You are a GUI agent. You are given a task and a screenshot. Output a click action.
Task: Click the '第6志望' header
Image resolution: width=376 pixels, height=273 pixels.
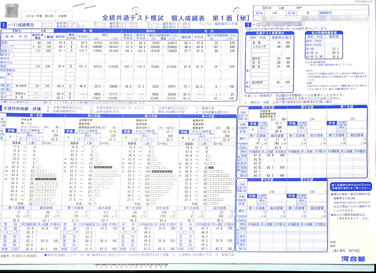tap(307, 107)
